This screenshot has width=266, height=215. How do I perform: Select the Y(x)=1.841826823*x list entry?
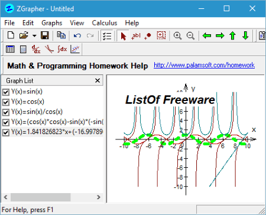[x=57, y=132]
